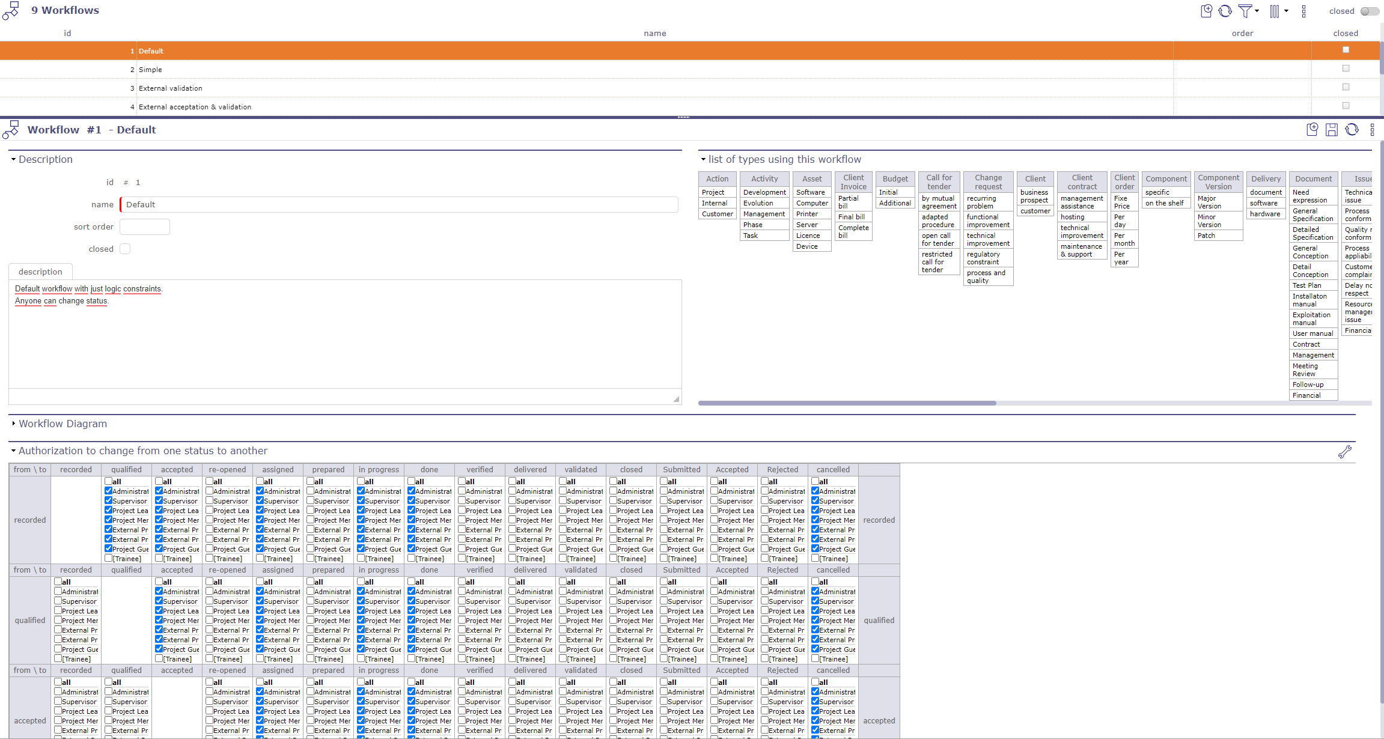Collapse the Description section

tap(13, 159)
